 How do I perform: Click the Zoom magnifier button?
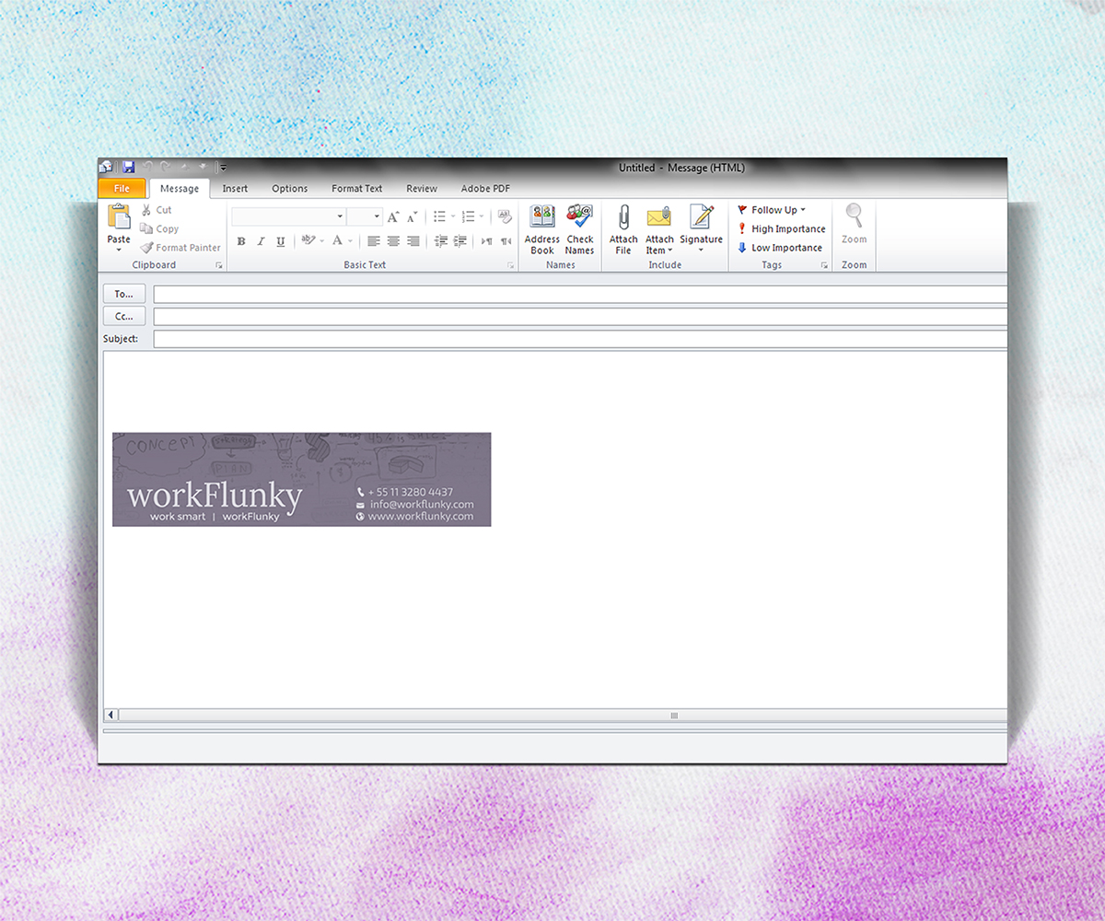[855, 224]
